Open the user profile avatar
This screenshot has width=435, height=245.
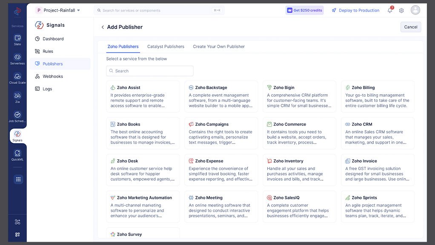(x=415, y=10)
